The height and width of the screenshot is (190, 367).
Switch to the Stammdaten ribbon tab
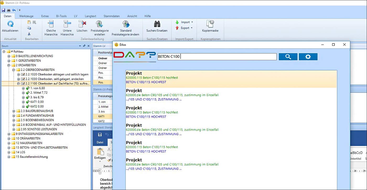111,16
